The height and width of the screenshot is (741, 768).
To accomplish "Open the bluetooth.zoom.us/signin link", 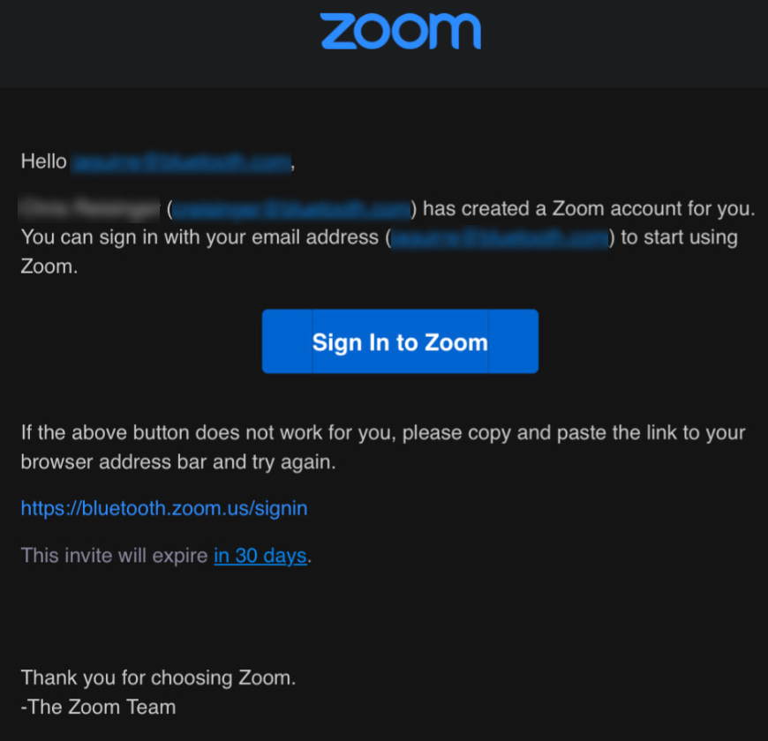I will [164, 508].
